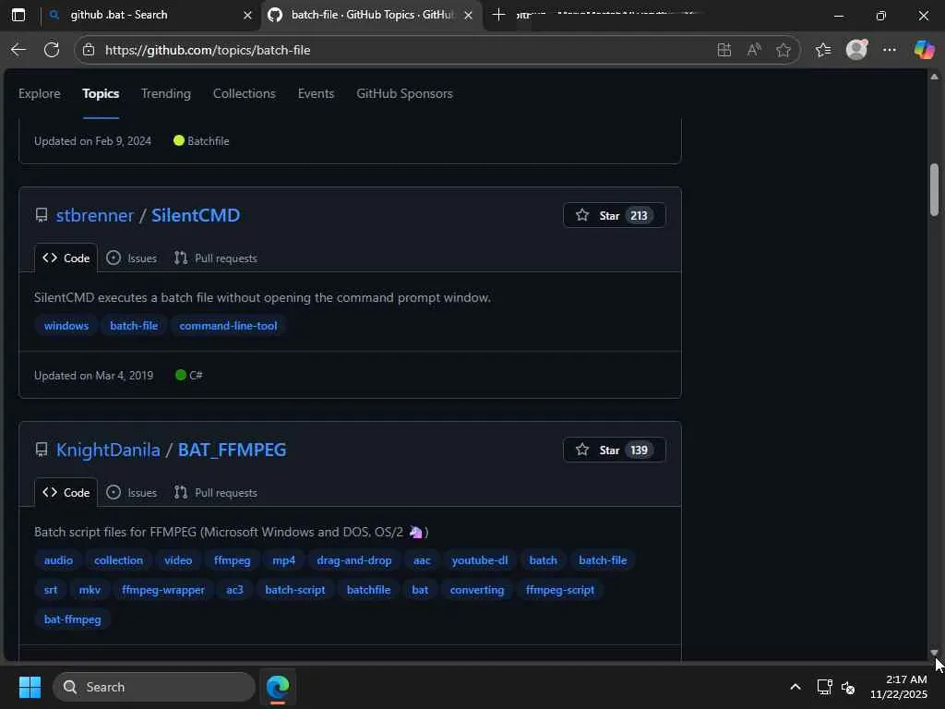945x709 pixels.
Task: Click the windows topic tag
Action: (66, 326)
